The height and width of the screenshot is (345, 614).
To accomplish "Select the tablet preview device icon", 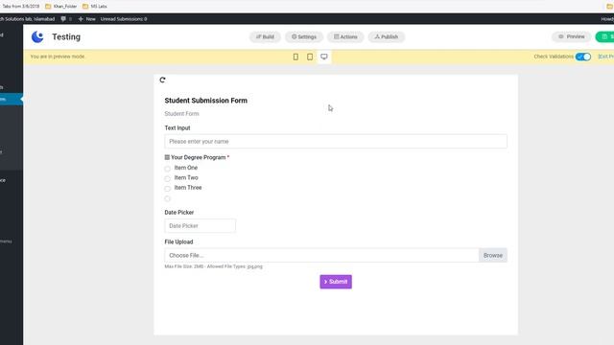I will tap(310, 57).
